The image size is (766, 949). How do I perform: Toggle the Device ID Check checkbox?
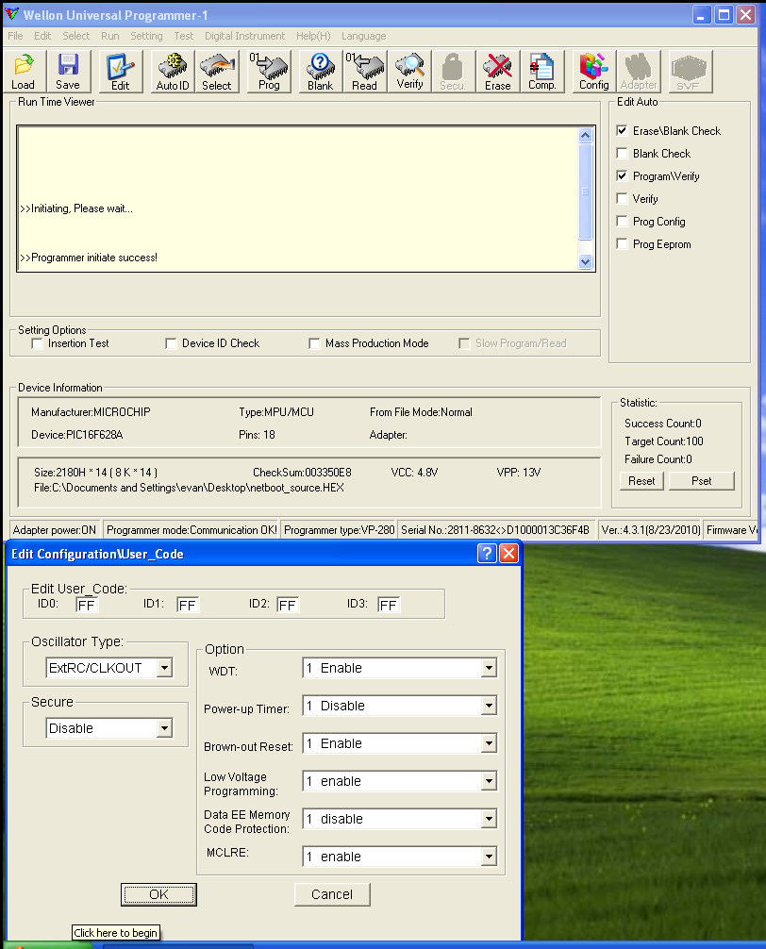(171, 343)
